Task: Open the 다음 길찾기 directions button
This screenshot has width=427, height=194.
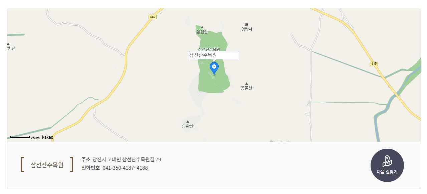Action: click(387, 165)
